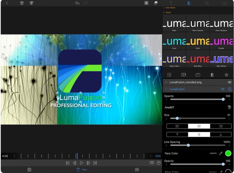Open the grid presets tab in the top bar
234x173 pixels.
207,3
